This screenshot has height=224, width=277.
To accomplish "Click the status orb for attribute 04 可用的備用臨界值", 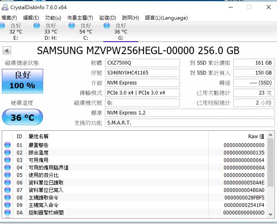I will (x=7, y=167).
